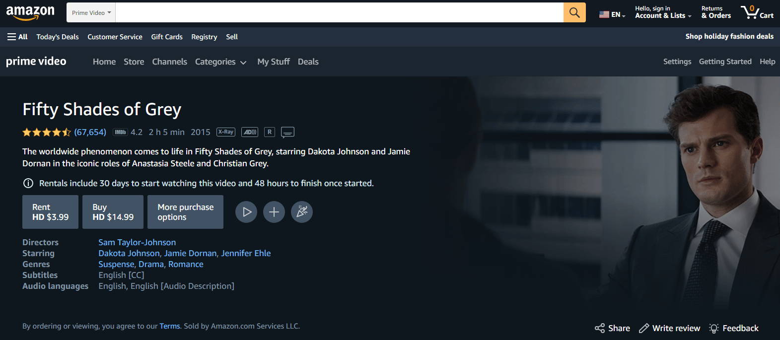Click the audio description AD badge
The image size is (780, 340).
[250, 132]
